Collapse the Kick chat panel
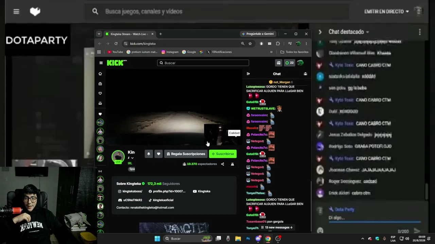Image resolution: width=435 pixels, height=244 pixels. 248,74
